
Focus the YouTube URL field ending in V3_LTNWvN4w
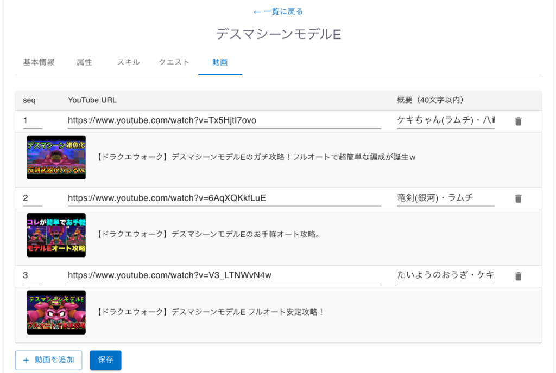click(224, 275)
